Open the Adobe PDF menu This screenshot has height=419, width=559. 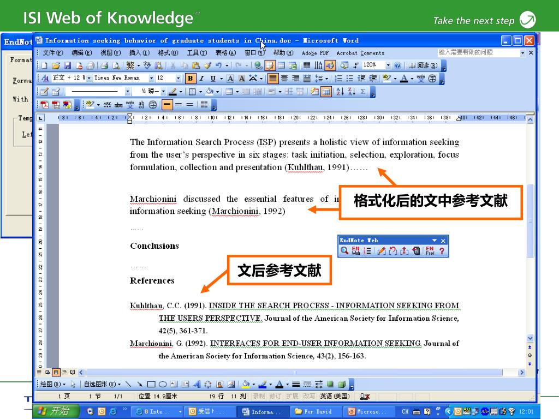click(x=315, y=53)
